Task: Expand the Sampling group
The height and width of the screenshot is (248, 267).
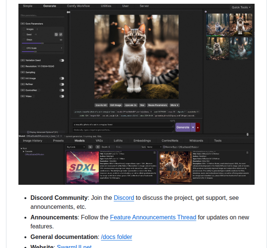Action: coord(23,72)
